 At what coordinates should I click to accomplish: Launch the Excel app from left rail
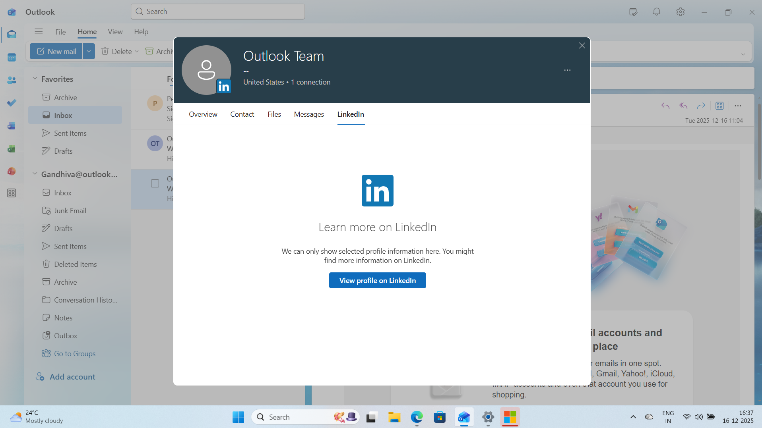click(12, 149)
